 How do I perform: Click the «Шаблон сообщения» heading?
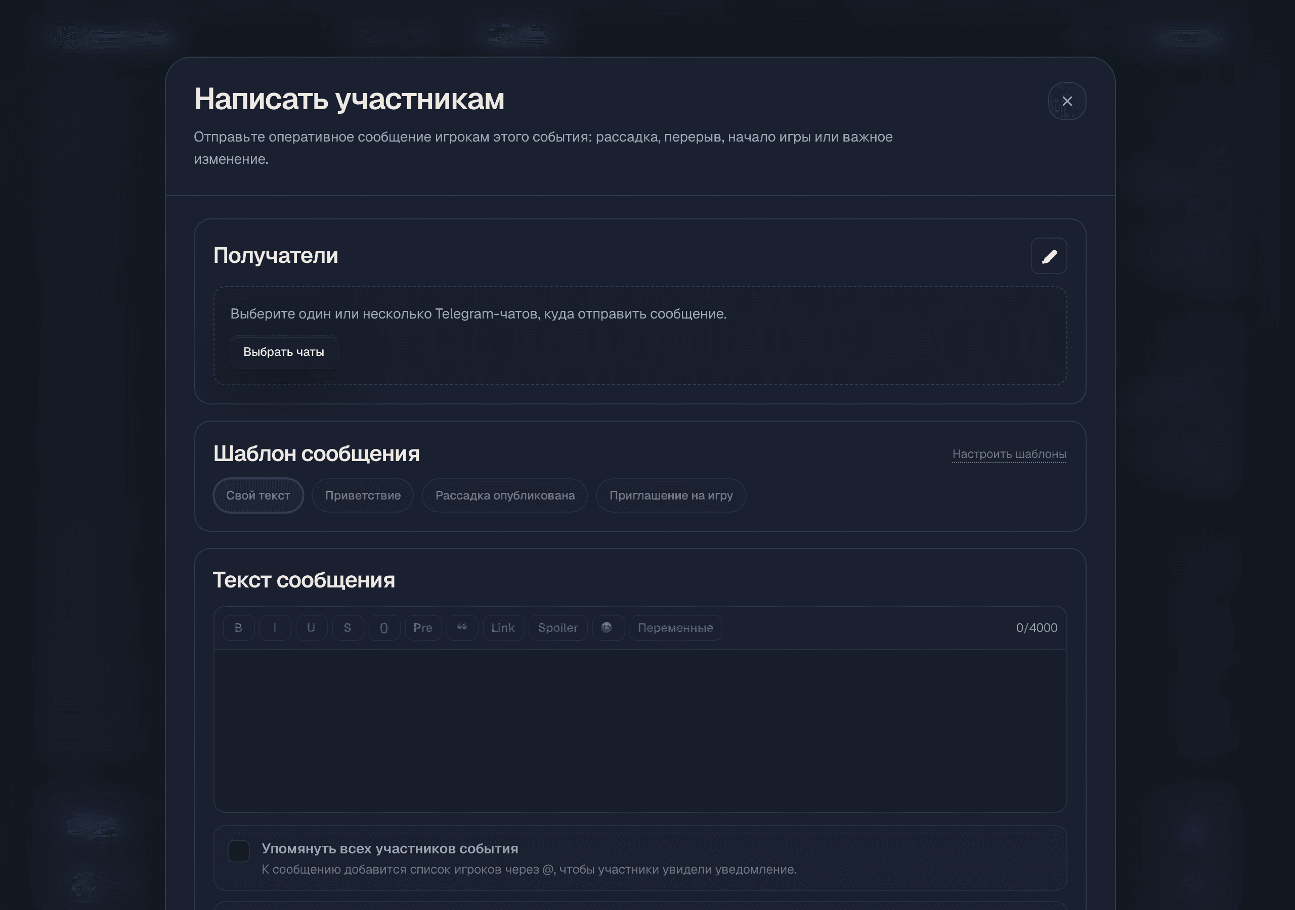click(x=317, y=453)
